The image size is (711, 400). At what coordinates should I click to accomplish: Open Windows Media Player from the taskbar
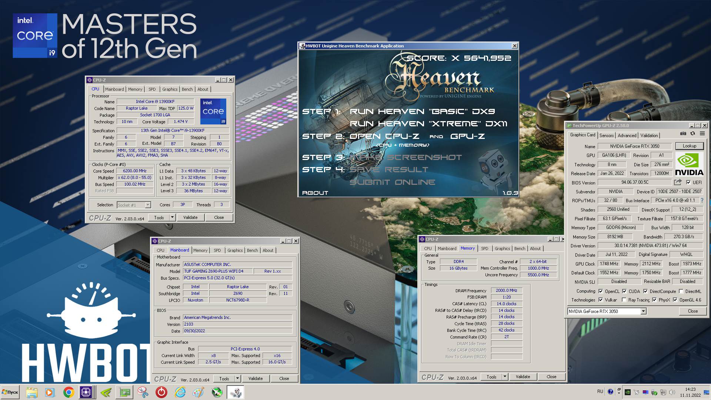coord(50,392)
